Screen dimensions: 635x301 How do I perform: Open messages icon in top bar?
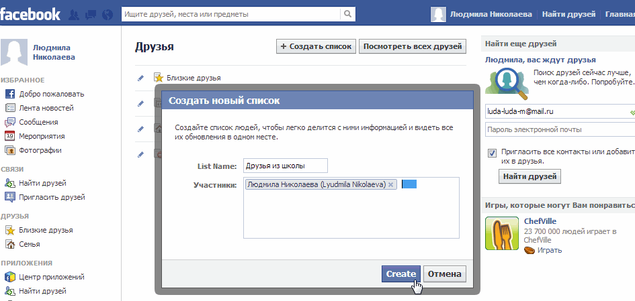pos(91,15)
